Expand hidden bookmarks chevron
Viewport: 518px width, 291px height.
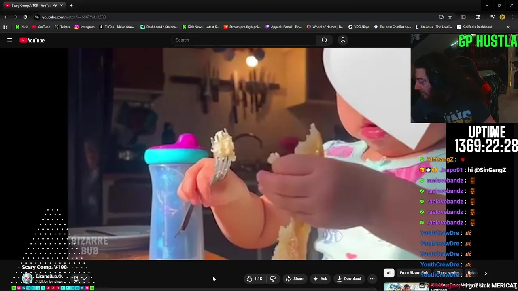pos(508,27)
